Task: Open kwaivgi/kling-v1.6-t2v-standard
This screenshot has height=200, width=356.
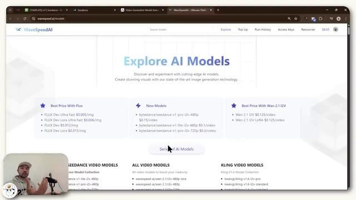Action: click(246, 184)
